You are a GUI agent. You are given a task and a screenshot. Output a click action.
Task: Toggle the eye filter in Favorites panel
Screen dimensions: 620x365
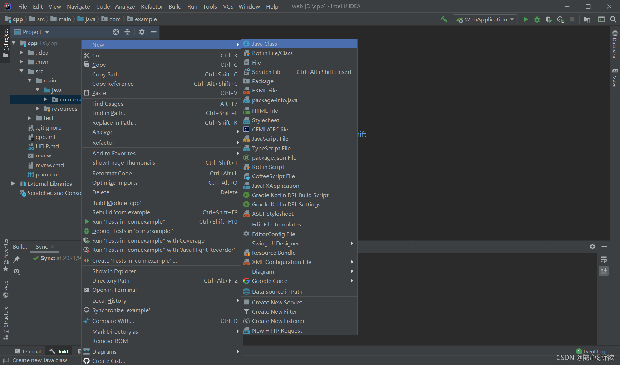click(x=16, y=271)
